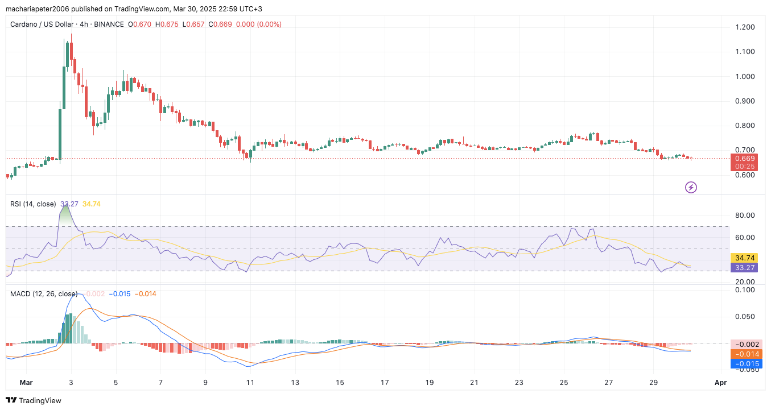The image size is (771, 410).
Task: Click date 15 on the time axis
Action: point(340,383)
